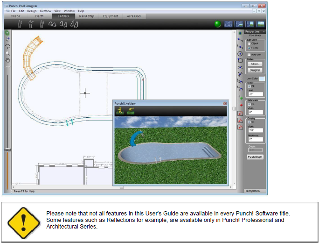Activate the hand pan tool
This screenshot has width=319, height=243.
(x=7, y=60)
